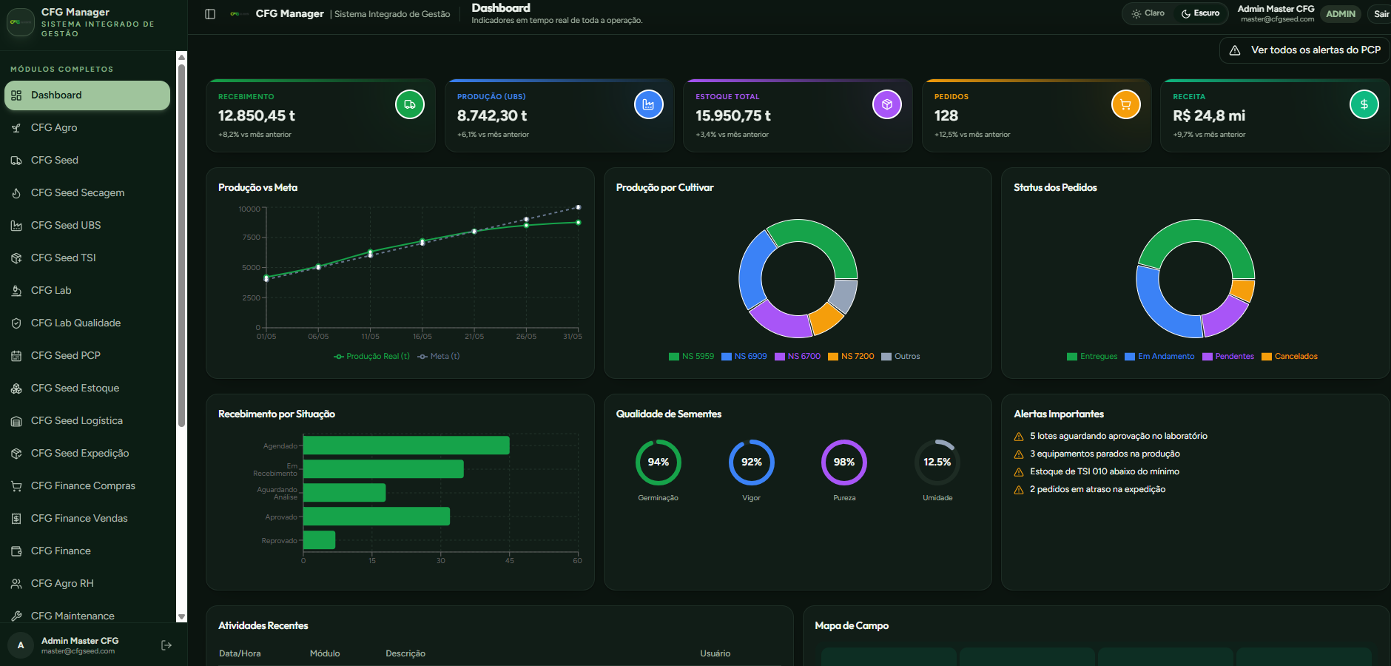
Task: Toggle Cancelados legend entry
Action: pos(1290,357)
